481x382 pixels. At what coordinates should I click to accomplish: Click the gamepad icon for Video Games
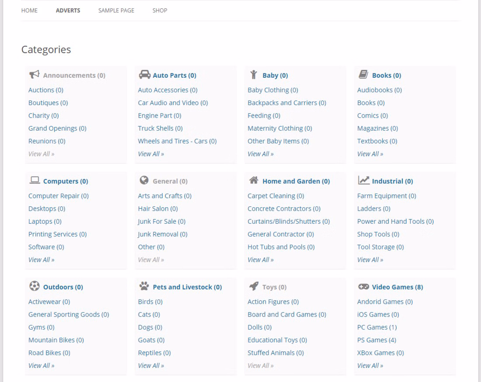pyautogui.click(x=363, y=287)
